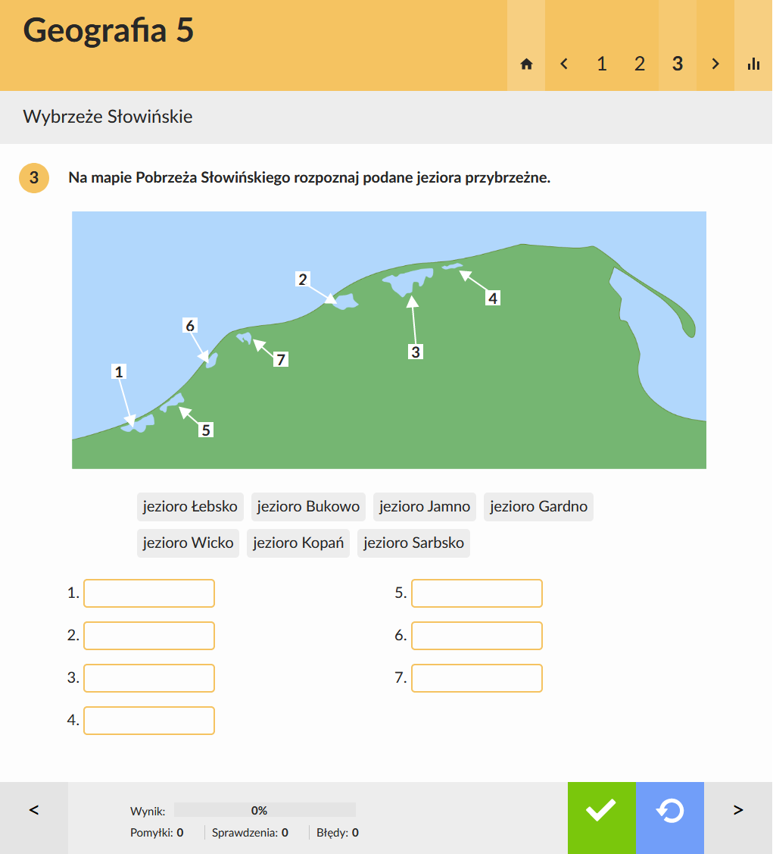Select exercise page 3 tab
The image size is (773, 854).
click(x=678, y=64)
